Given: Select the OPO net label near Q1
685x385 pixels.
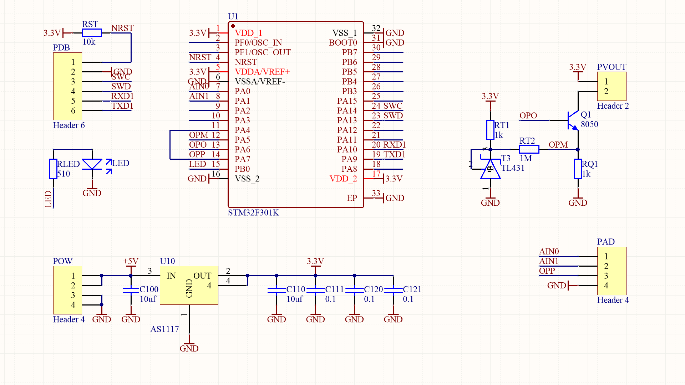Looking at the screenshot, I should 528,115.
